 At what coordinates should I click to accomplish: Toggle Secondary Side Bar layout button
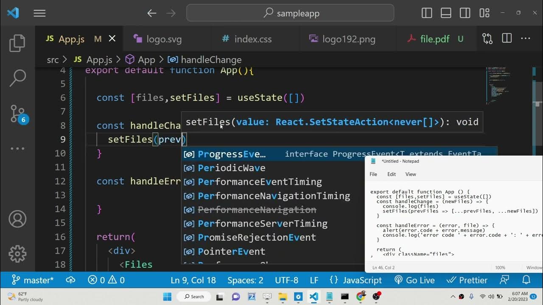tap(465, 14)
